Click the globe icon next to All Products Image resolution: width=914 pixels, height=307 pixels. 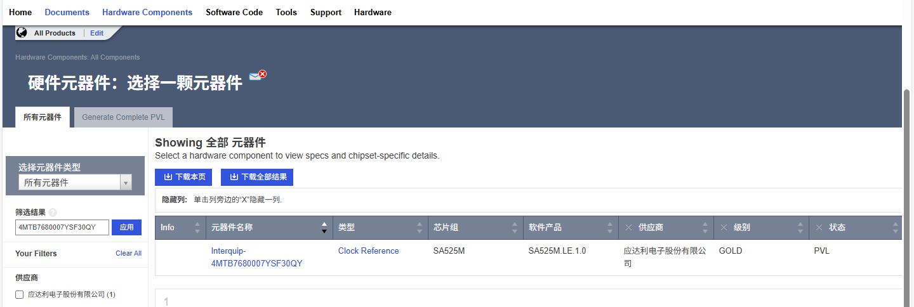22,33
